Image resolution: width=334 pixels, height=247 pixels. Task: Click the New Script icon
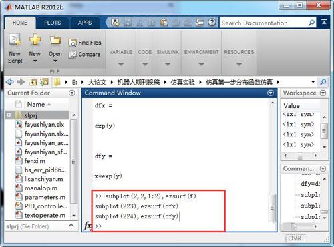[x=15, y=39]
